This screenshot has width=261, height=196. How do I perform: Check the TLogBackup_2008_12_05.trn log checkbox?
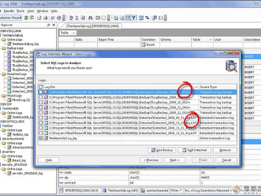(40, 113)
